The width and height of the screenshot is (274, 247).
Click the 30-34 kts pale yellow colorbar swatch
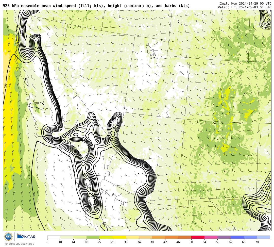132,237
